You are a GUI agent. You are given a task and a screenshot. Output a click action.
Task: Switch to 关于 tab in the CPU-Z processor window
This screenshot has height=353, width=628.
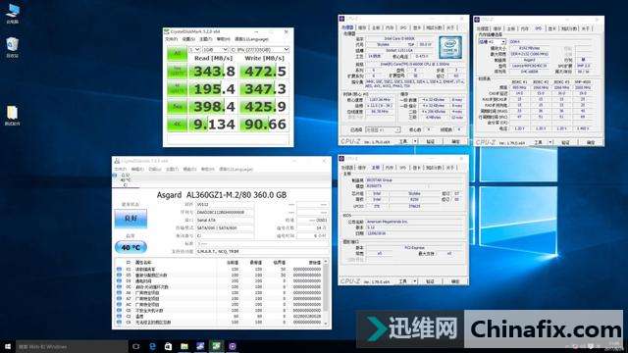point(450,27)
